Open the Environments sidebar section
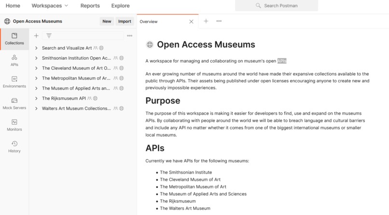This screenshot has height=215, width=389. point(14,82)
